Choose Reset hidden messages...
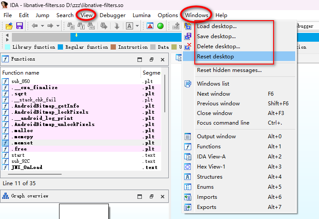This screenshot has height=219, width=319. (239, 70)
